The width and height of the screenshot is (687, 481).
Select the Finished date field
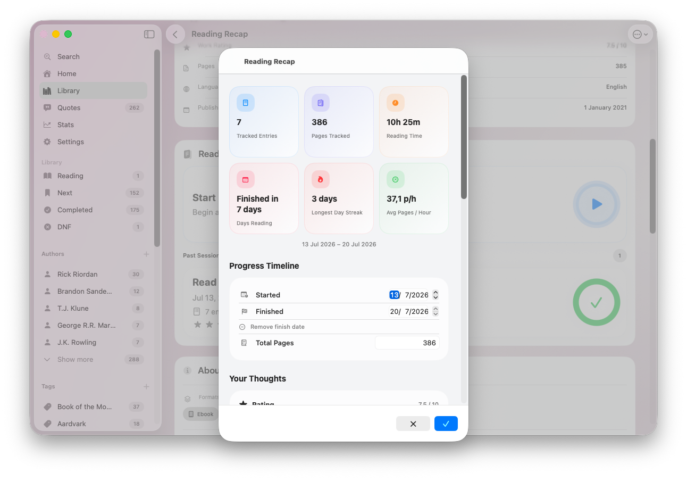[409, 311]
